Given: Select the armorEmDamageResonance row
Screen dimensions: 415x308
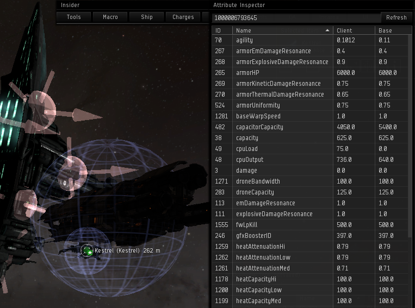Looking at the screenshot, I should (310, 51).
